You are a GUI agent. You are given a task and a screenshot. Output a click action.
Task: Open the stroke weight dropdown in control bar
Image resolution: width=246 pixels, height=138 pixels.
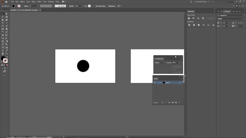(x=38, y=6)
